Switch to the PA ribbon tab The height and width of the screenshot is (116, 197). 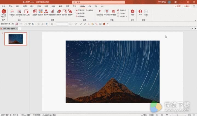[x=96, y=6]
